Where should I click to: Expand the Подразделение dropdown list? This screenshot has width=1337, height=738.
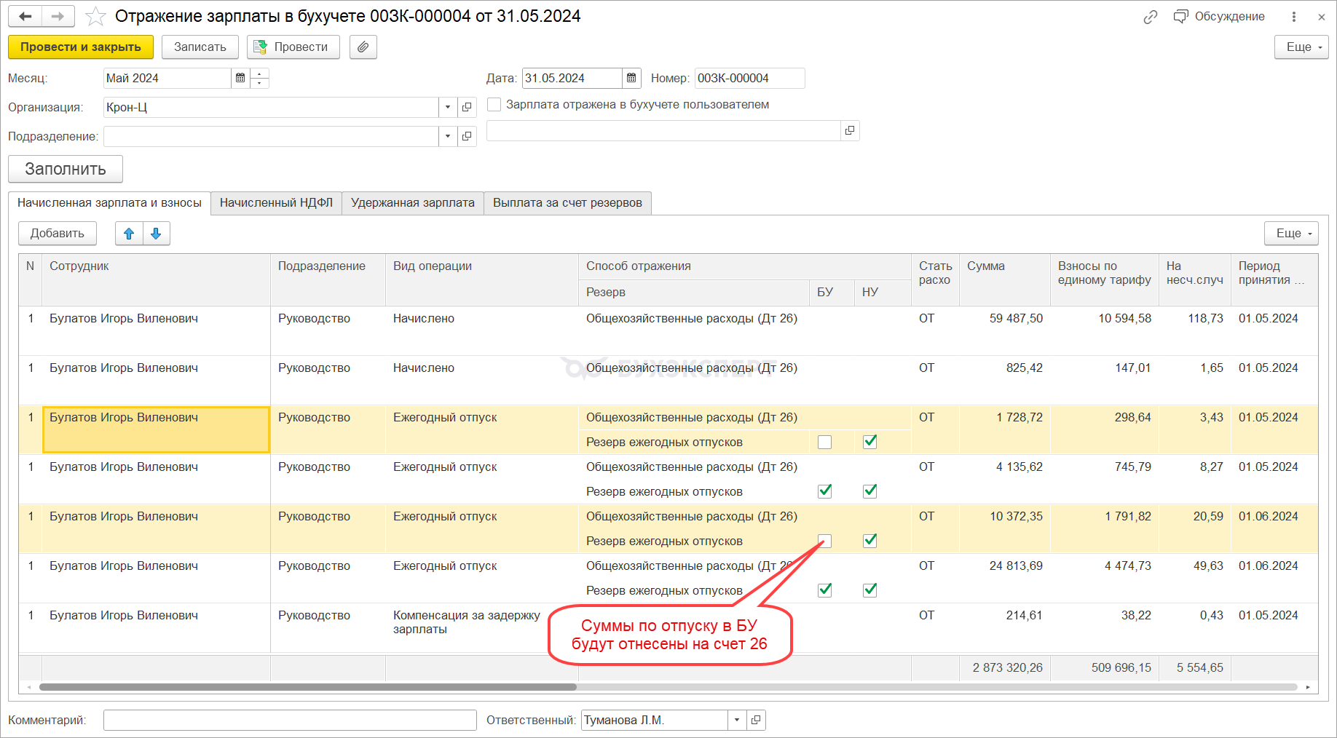(x=448, y=136)
